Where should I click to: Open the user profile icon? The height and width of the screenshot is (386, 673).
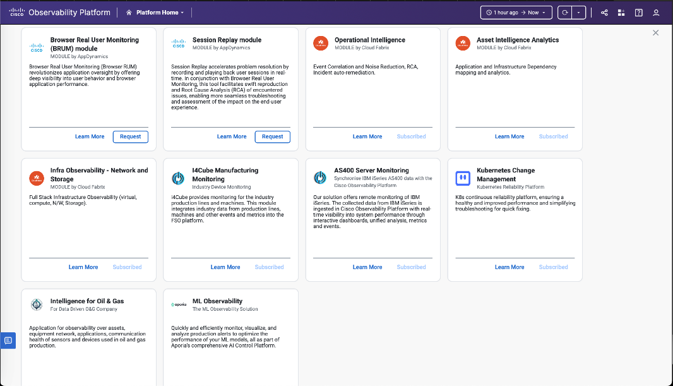656,13
